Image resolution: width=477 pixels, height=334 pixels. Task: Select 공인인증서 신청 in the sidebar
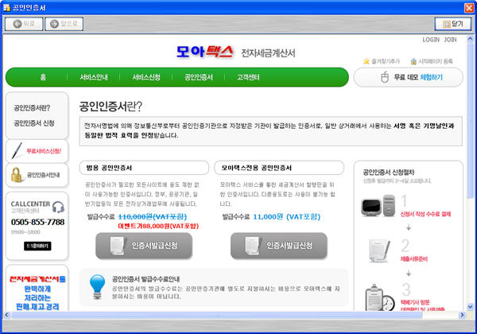[34, 123]
